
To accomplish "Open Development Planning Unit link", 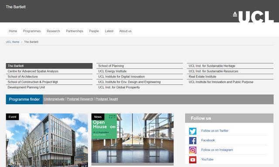I will [26, 87].
